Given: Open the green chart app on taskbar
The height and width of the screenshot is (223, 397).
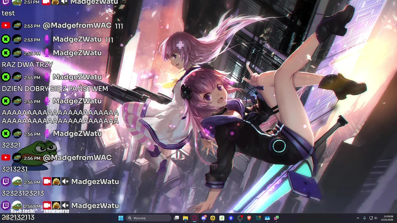Looking at the screenshot, I should coord(222,218).
